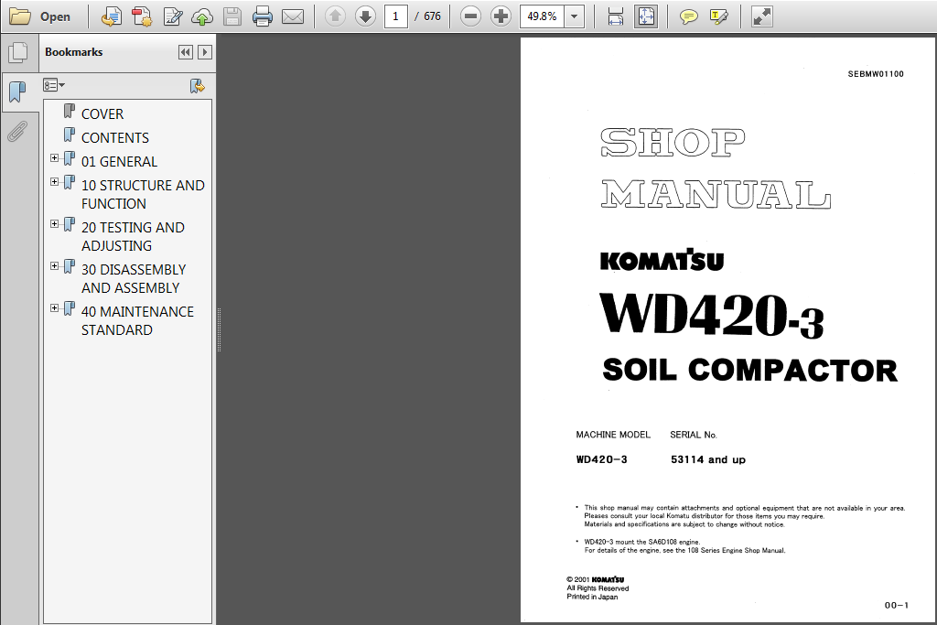Screen dimensions: 937x625
Task: Expand the 01 GENERAL bookmark
Action: point(54,158)
